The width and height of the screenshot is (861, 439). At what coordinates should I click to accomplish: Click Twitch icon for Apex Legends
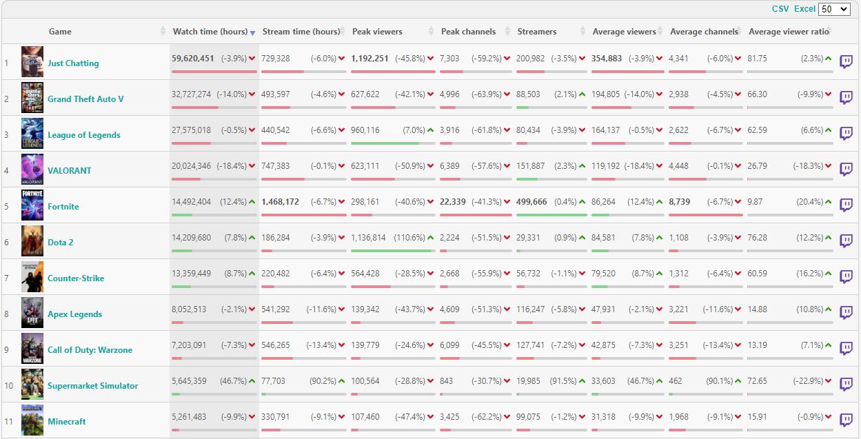(846, 313)
